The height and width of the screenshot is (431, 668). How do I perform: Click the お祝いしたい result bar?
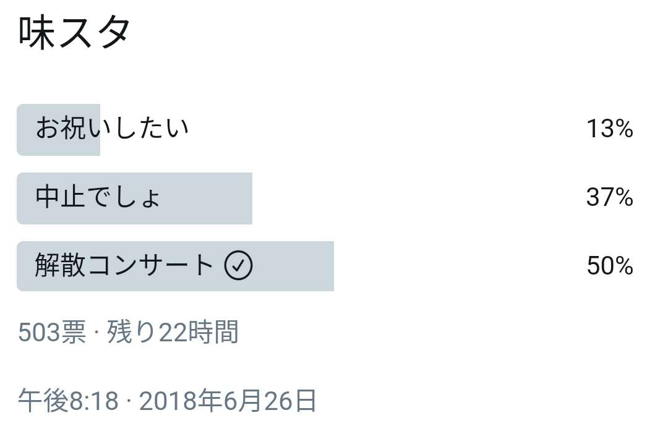(58, 129)
